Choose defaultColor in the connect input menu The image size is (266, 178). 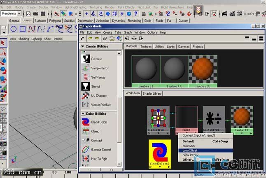click(x=205, y=155)
